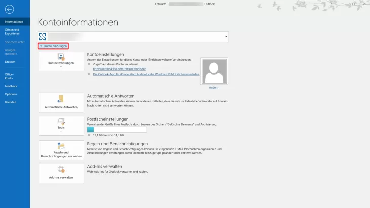Go to Drucken in the sidebar
Viewport: 370px width, 208px height.
(x=10, y=61)
